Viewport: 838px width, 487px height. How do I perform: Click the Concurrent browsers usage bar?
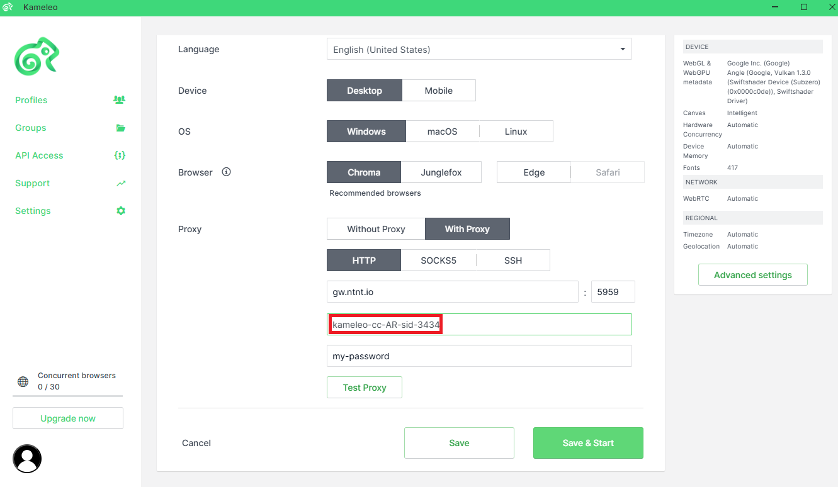(x=68, y=396)
